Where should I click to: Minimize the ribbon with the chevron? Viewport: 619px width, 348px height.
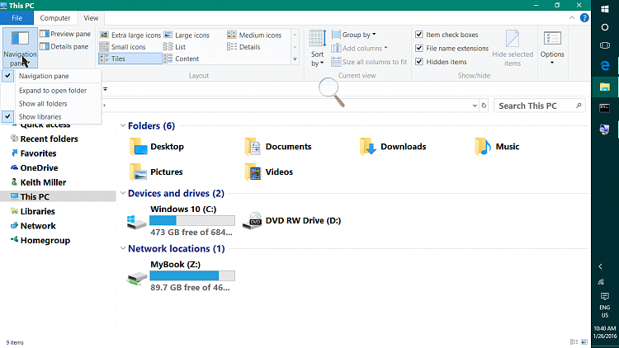click(x=572, y=18)
